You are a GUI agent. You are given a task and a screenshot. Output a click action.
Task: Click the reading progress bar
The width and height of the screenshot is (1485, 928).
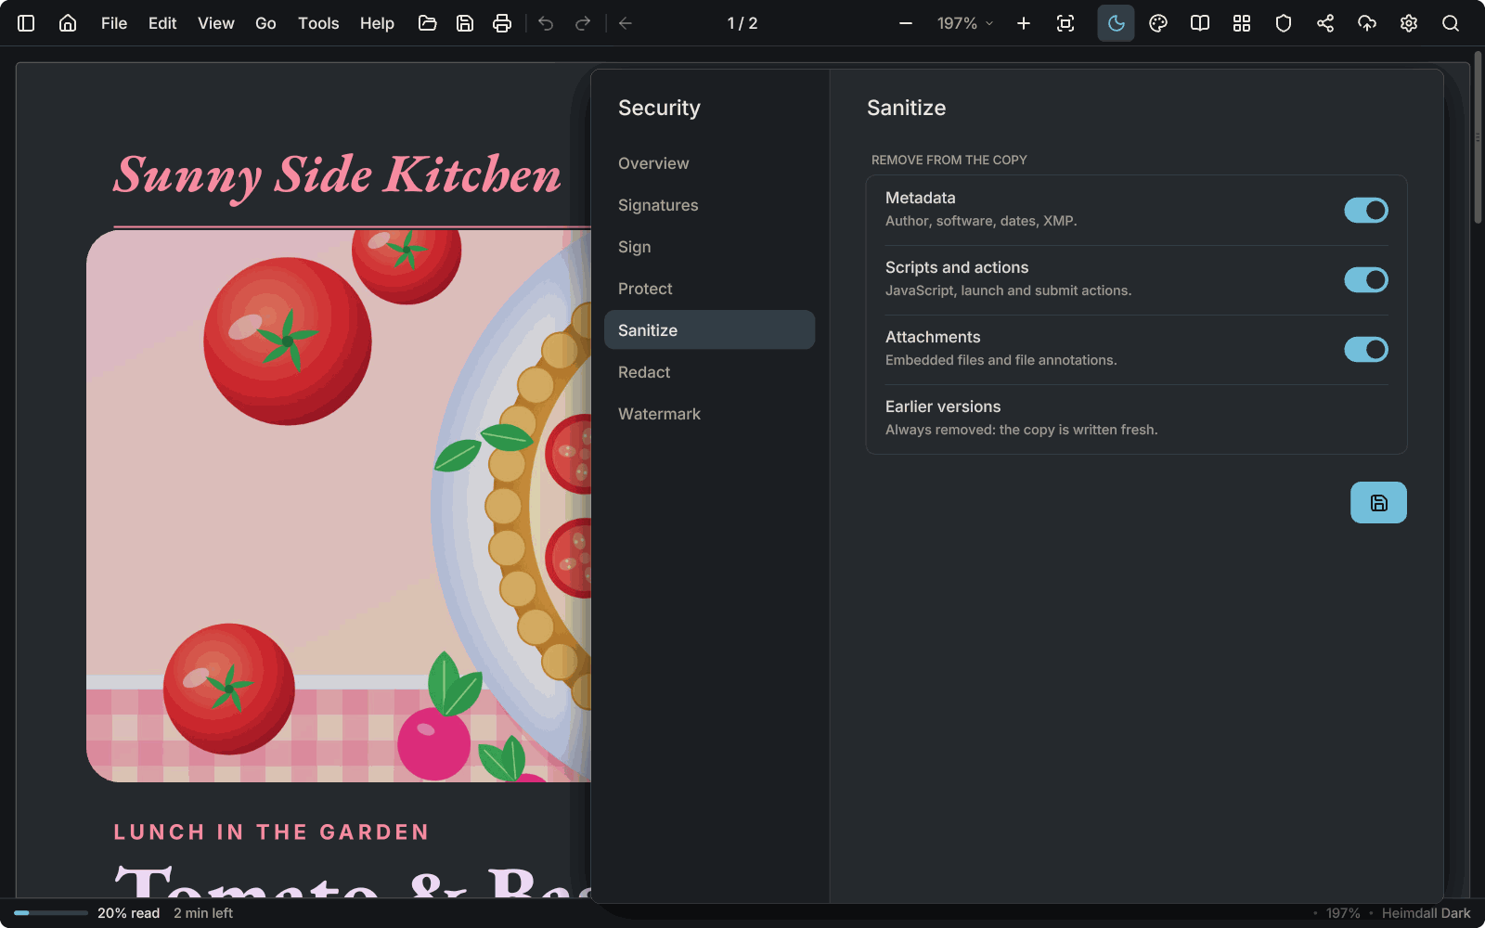(51, 913)
